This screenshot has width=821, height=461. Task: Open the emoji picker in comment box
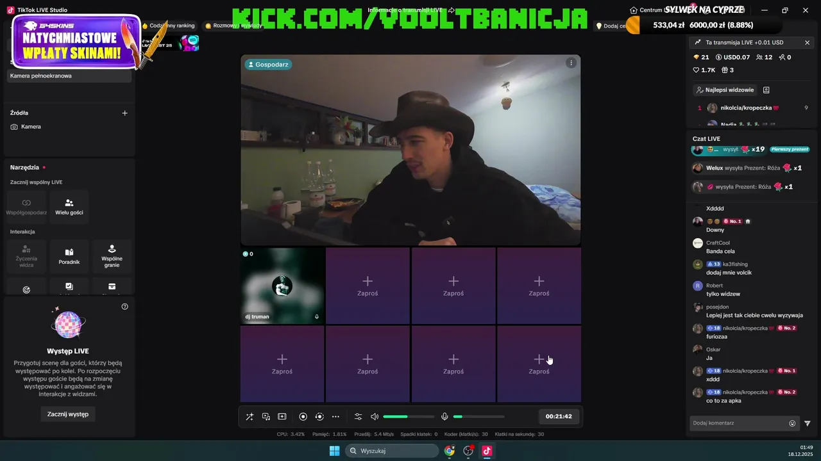coord(792,423)
